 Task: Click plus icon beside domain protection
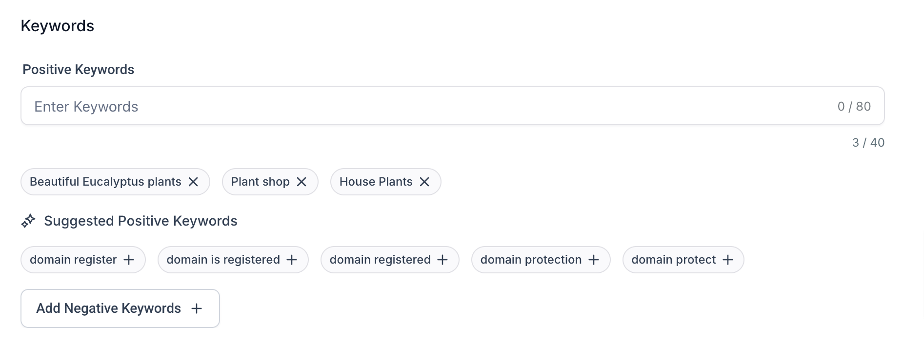[x=594, y=260]
